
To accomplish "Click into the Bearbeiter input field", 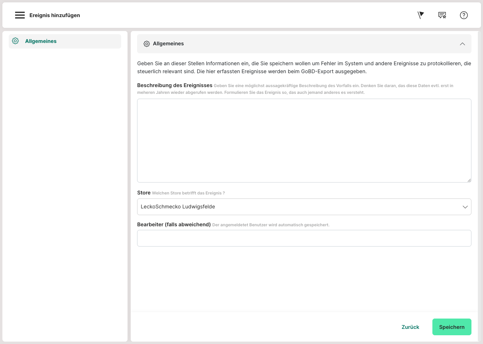I will pos(304,238).
